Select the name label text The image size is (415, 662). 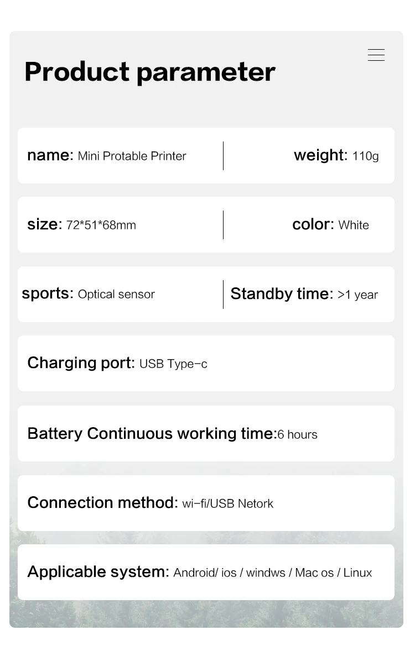[x=50, y=155]
